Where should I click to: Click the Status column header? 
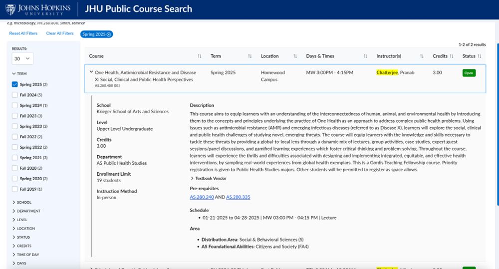click(x=469, y=56)
